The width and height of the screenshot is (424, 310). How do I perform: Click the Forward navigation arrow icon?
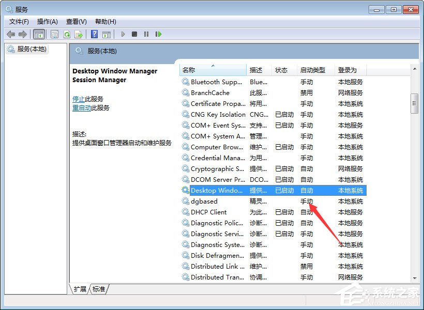(x=22, y=34)
